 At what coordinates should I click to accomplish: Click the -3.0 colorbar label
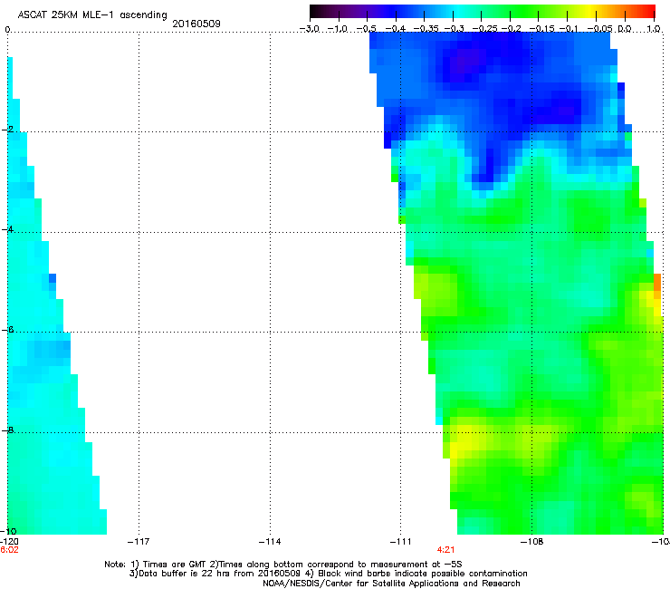tap(310, 29)
